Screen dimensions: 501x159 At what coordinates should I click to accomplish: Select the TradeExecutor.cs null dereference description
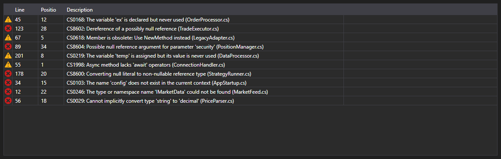pyautogui.click(x=142, y=29)
